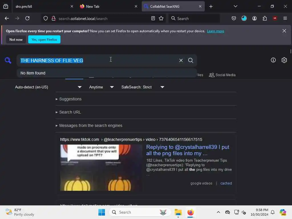The width and height of the screenshot is (292, 219).
Task: Toggle reader view icon in address bar
Action: [153, 19]
